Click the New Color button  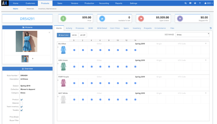pos(64,35)
